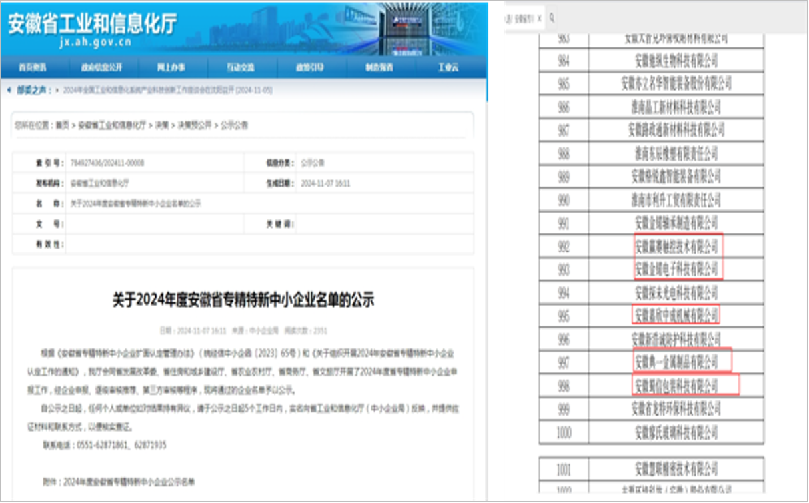Open the 工业云 navigation item

pos(448,67)
